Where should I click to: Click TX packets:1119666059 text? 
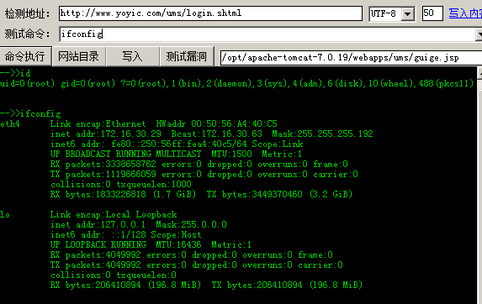pyautogui.click(x=103, y=175)
